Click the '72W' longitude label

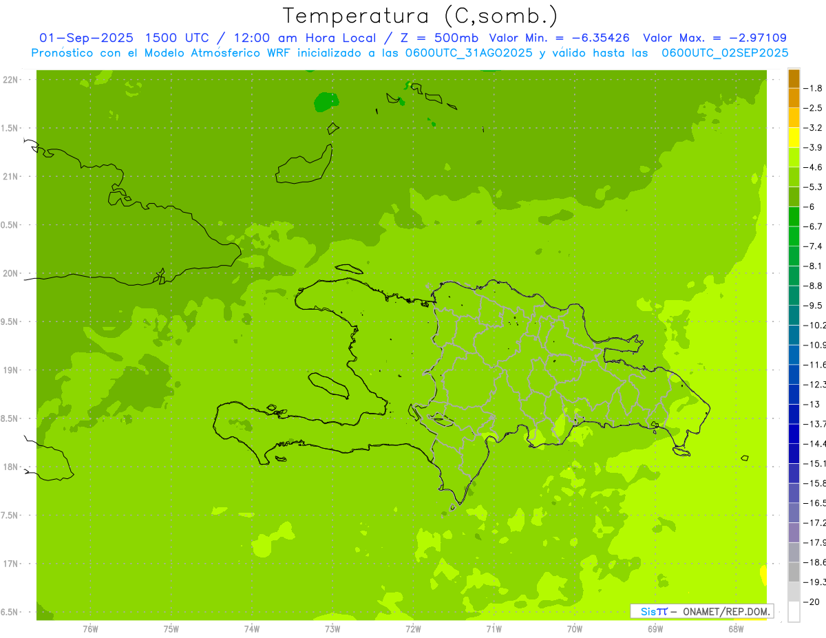(x=413, y=628)
